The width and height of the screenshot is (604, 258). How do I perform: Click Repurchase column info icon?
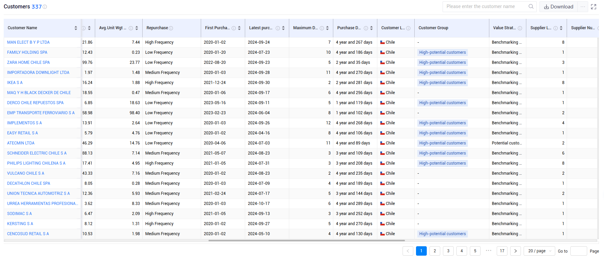coord(171,28)
